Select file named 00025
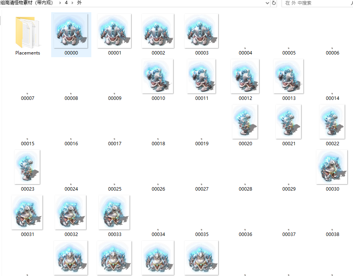 (115, 189)
